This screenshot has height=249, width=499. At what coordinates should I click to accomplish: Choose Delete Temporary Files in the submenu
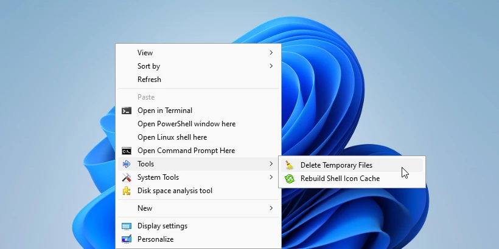coord(352,165)
